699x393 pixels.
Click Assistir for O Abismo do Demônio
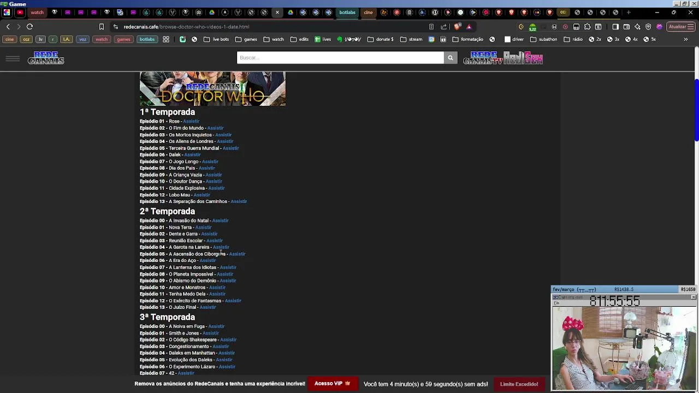[x=228, y=281]
